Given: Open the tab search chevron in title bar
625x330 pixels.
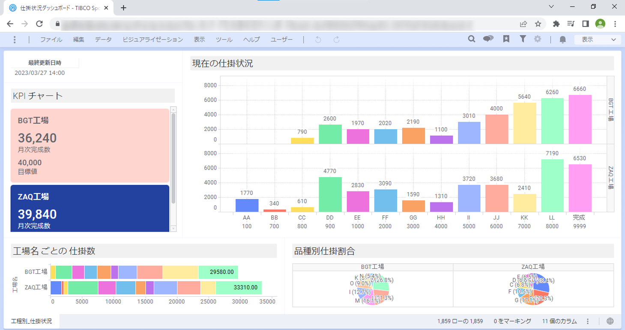Looking at the screenshot, I should point(551,6).
